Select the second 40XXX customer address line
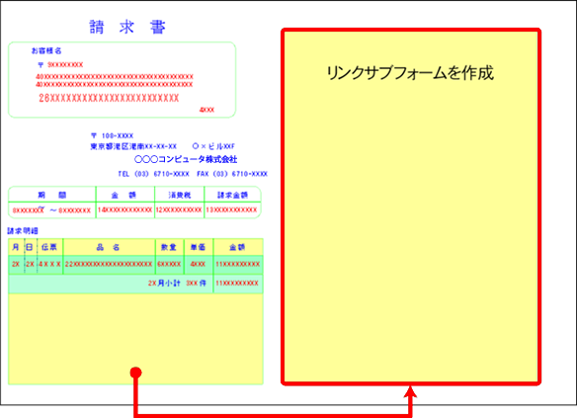 tap(115, 84)
